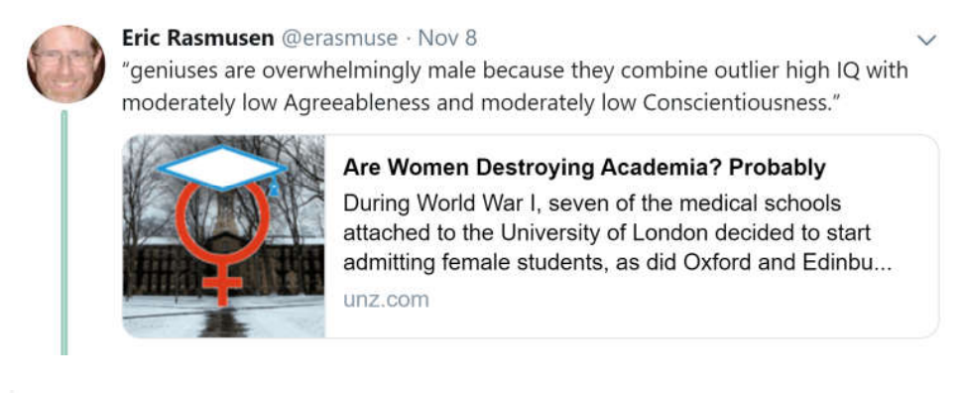The image size is (966, 393).
Task: Open Eric Rasmusen's profile avatar
Action: [x=65, y=64]
